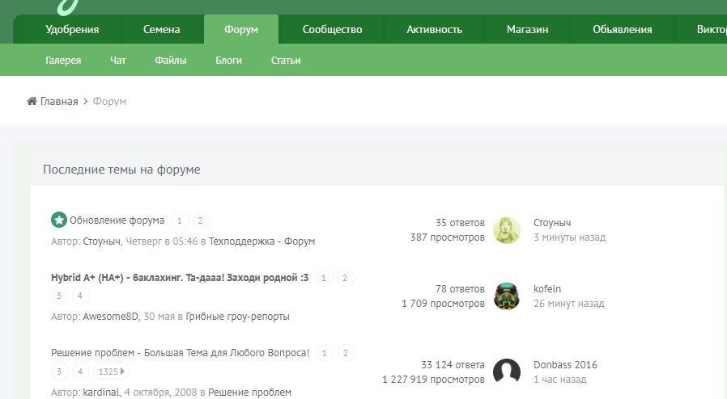Image resolution: width=727 pixels, height=399 pixels.
Task: Go to page 2 of Обновление форума
Action: click(x=200, y=220)
